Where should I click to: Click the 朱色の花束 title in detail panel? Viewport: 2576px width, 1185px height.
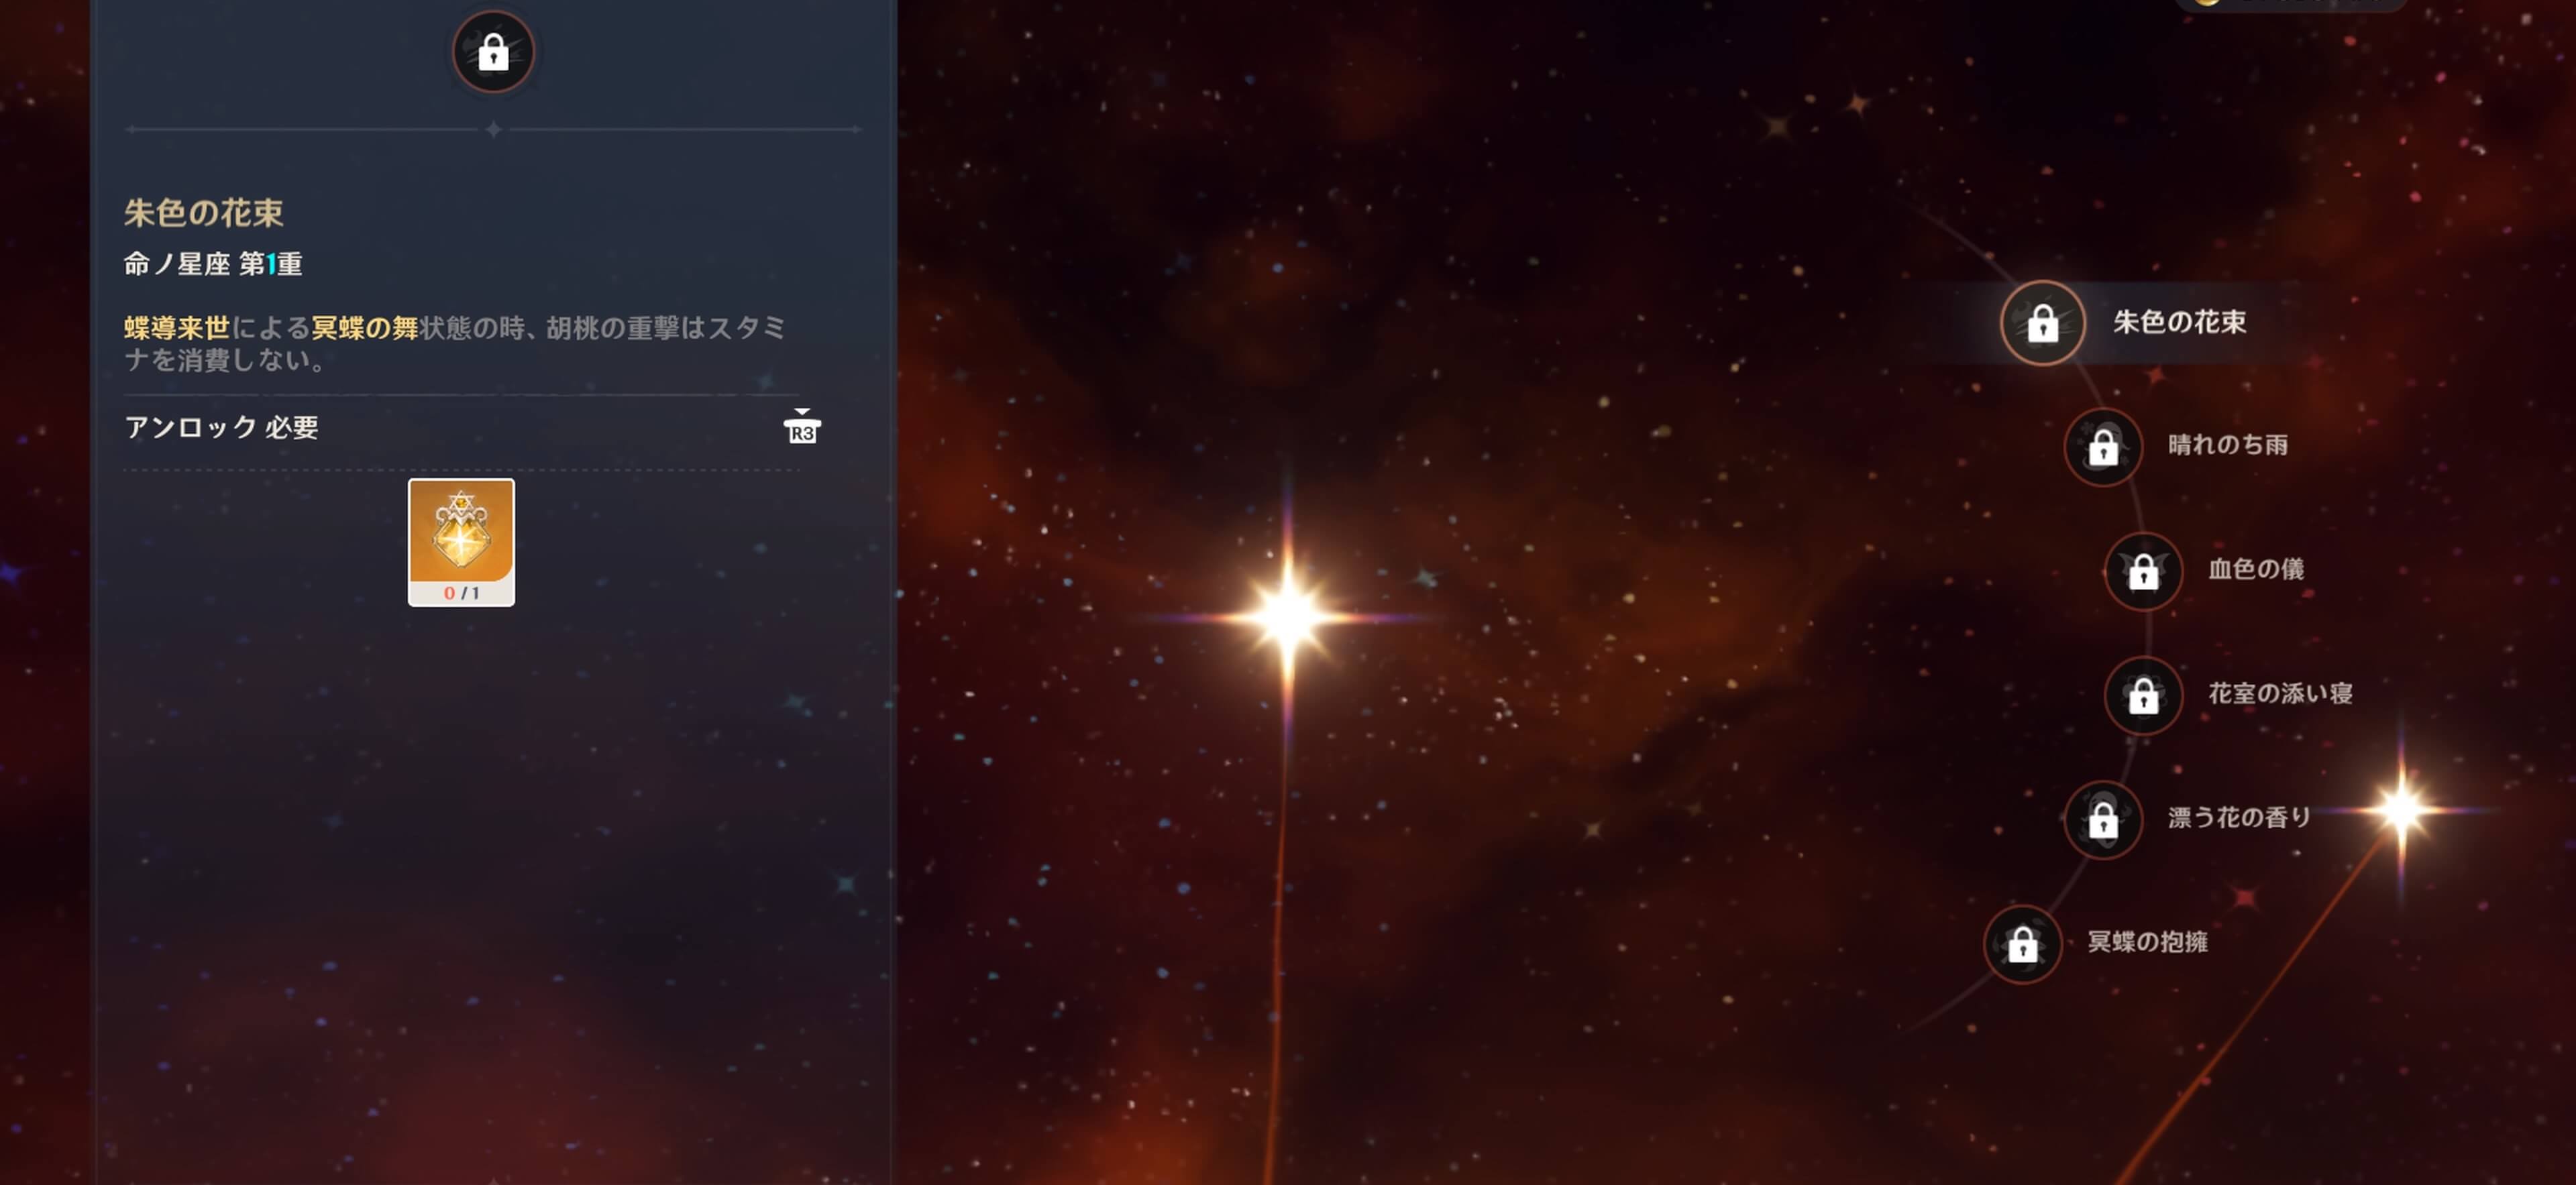[x=203, y=212]
